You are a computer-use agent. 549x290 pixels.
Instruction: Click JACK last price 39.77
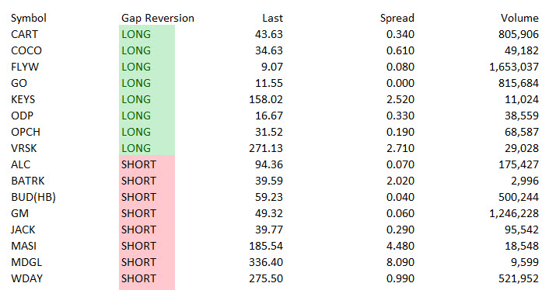click(269, 230)
